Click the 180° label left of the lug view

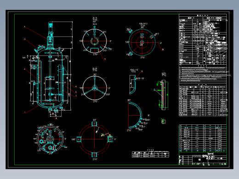74,140
